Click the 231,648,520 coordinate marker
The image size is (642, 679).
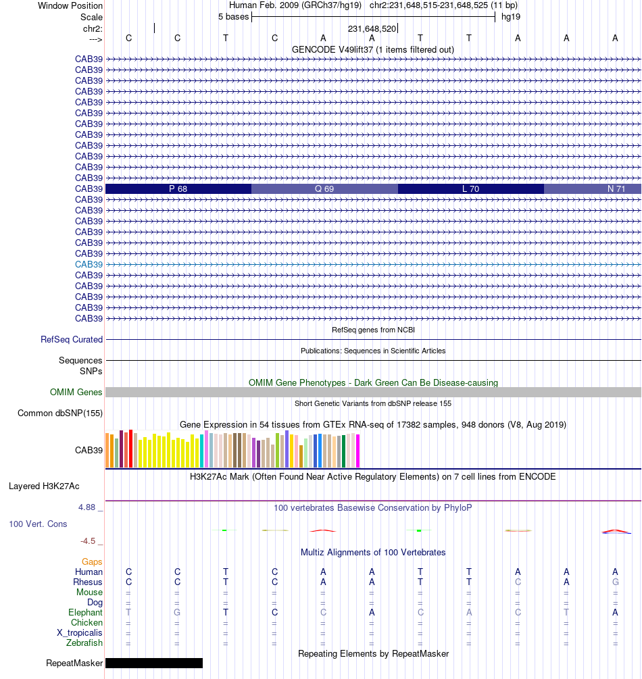[372, 28]
